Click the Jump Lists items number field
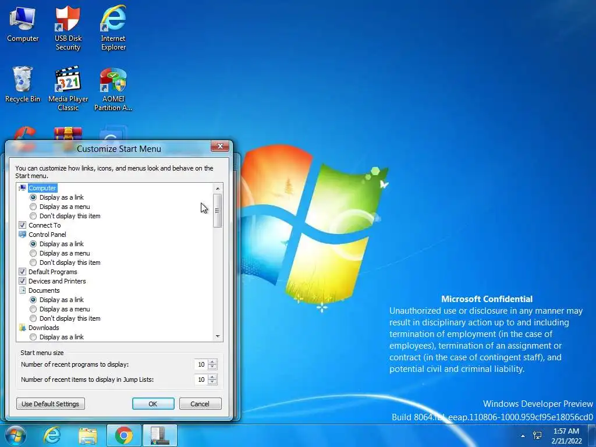 click(201, 379)
